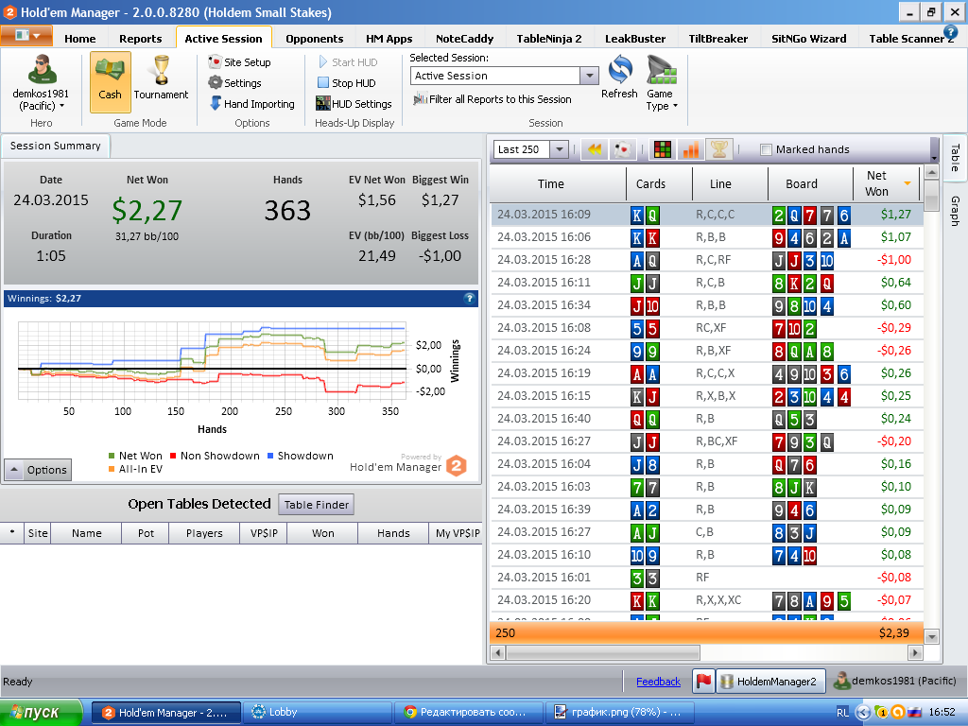Select hand row 24.03.2015 16:28 losing -$1,00
This screenshot has height=726, width=968.
[x=707, y=260]
